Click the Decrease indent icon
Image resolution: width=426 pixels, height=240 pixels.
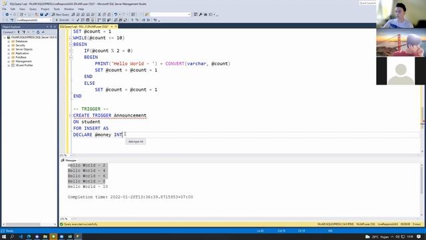(x=144, y=20)
